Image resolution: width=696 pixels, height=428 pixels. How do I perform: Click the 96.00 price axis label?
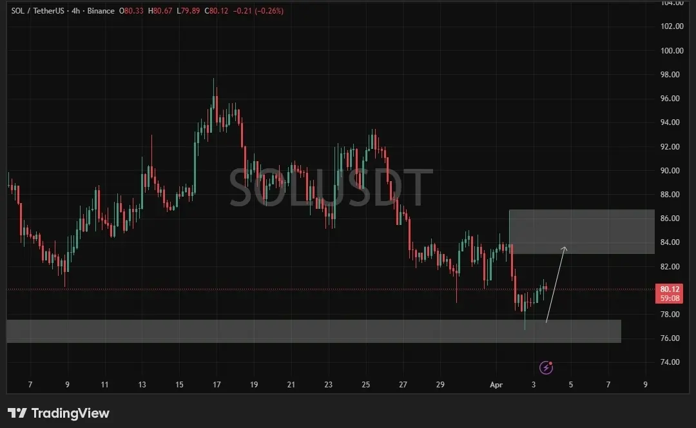pyautogui.click(x=670, y=99)
